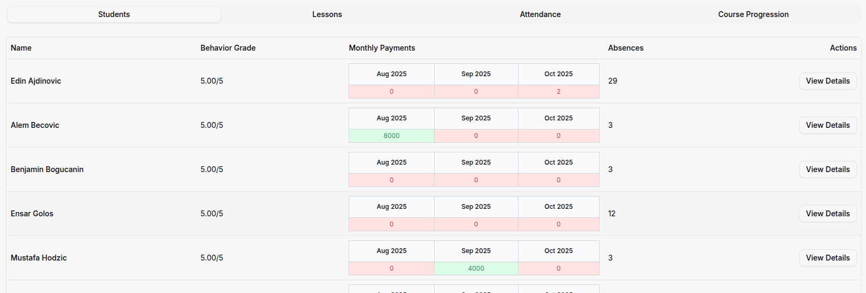Click Alem Becovic's Aug 2025 payment 8000
The height and width of the screenshot is (293, 866).
click(x=391, y=136)
